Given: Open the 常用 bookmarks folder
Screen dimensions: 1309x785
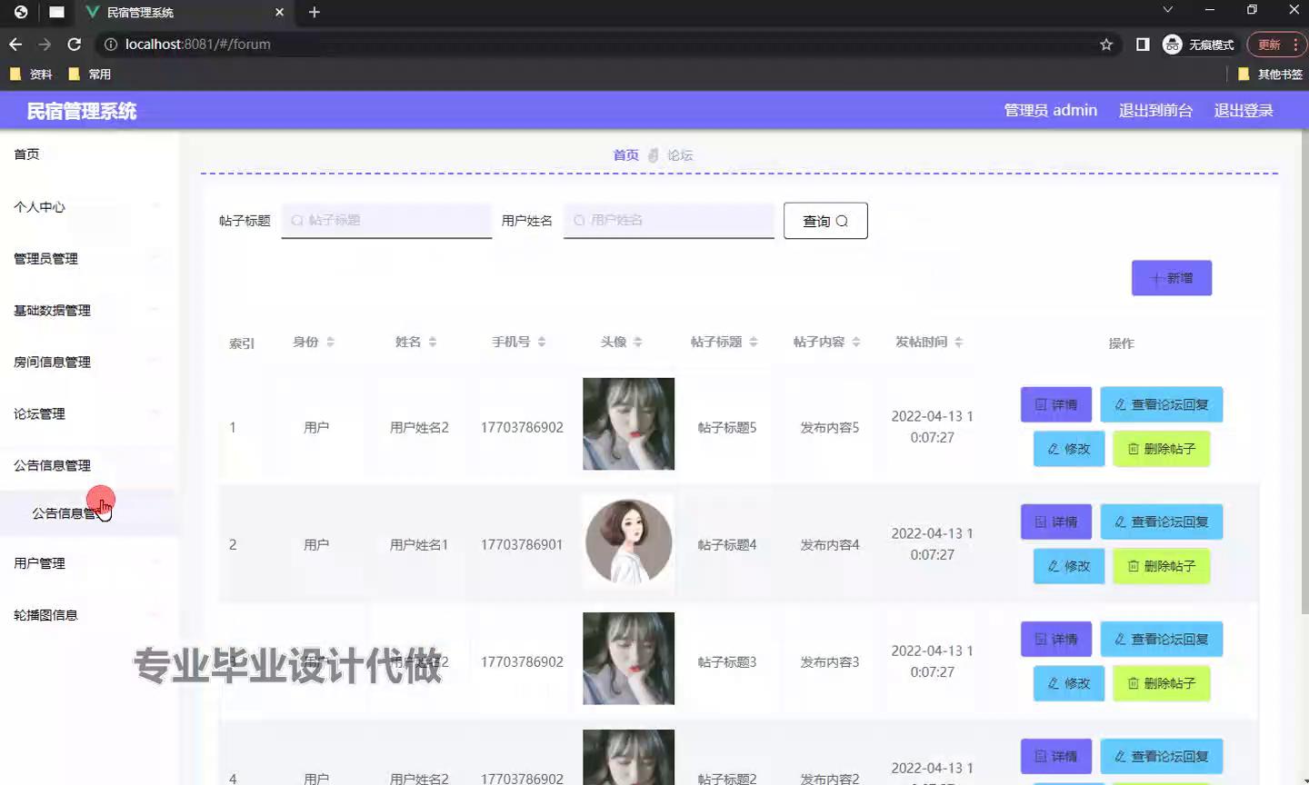Looking at the screenshot, I should pos(90,75).
